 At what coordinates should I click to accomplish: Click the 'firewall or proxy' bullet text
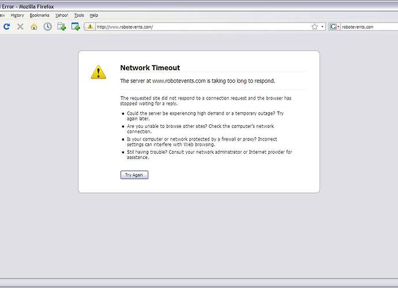pyautogui.click(x=202, y=142)
